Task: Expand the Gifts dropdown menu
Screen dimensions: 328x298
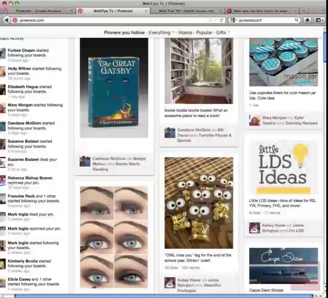Action: click(x=222, y=33)
